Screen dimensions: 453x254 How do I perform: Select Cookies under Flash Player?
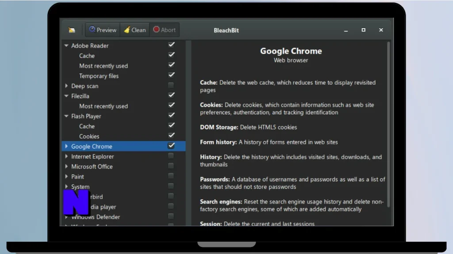(x=124, y=136)
